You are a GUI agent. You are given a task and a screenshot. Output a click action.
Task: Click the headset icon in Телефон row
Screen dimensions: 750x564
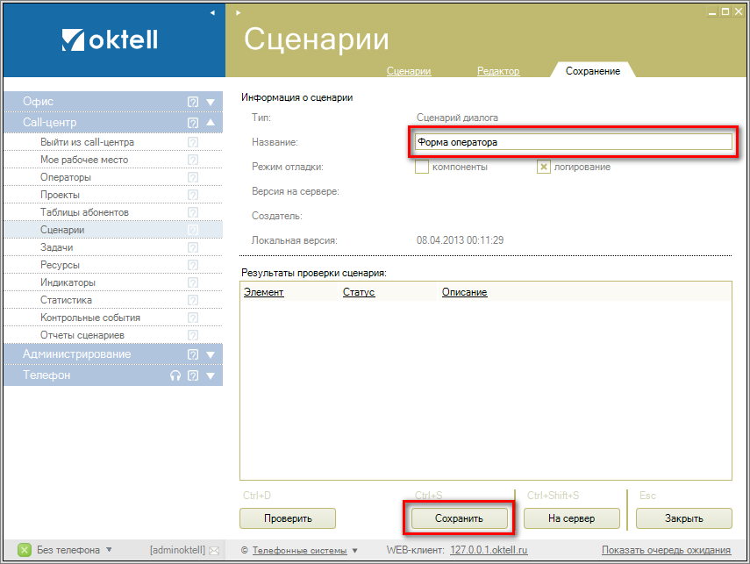pos(175,375)
